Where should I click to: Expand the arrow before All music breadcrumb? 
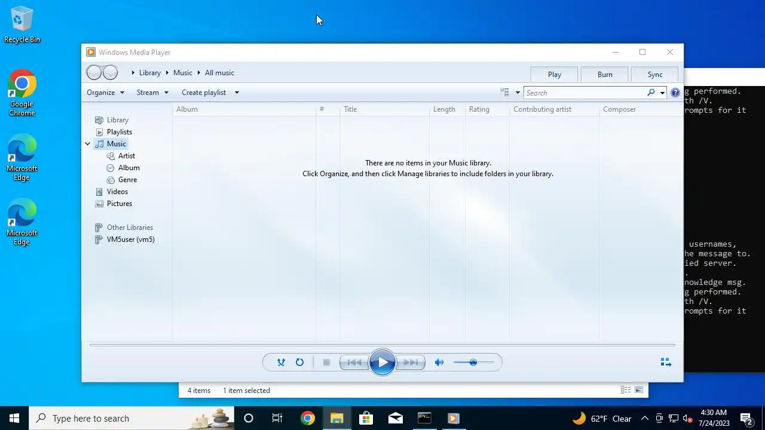199,73
